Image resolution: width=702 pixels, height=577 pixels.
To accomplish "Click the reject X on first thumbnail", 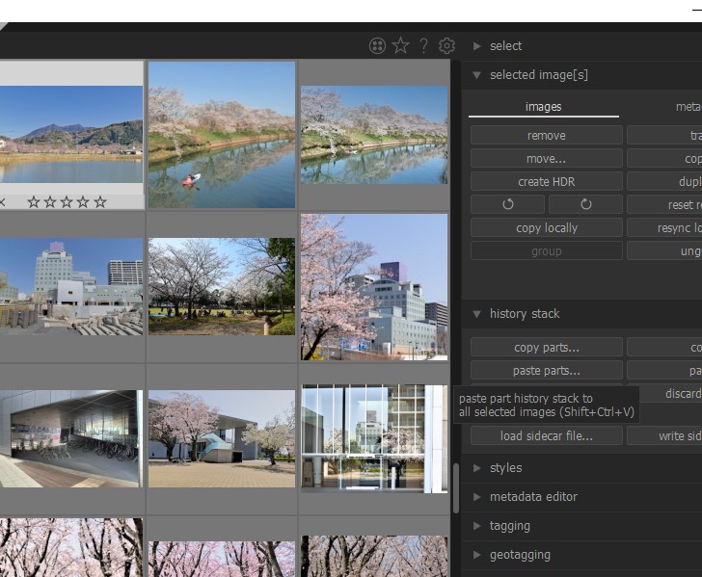I will tap(2, 202).
